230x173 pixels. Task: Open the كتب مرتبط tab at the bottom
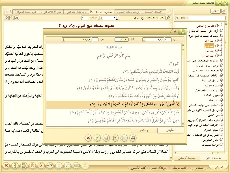[179, 168]
